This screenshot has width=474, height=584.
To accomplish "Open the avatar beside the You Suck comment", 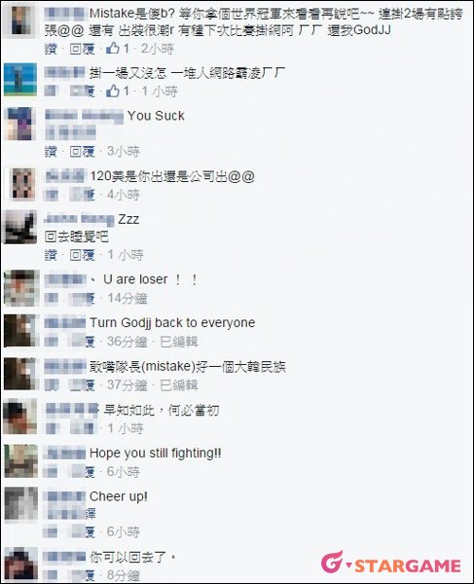I will click(x=20, y=124).
